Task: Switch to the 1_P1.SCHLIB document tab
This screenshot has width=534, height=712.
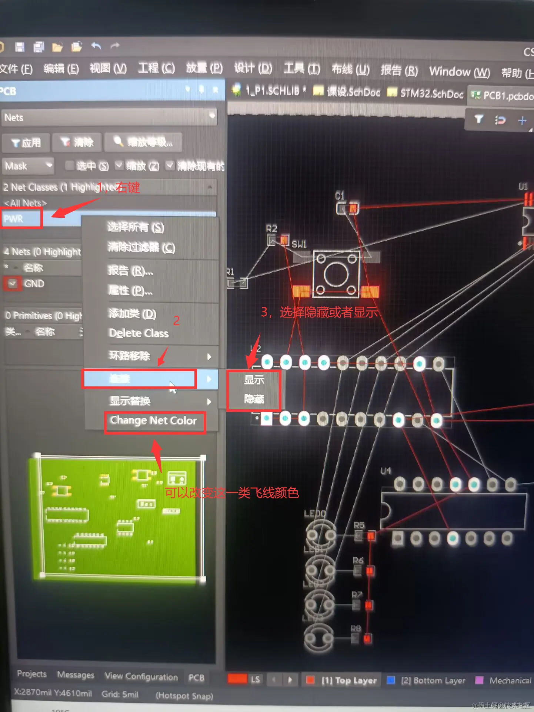Action: [269, 90]
